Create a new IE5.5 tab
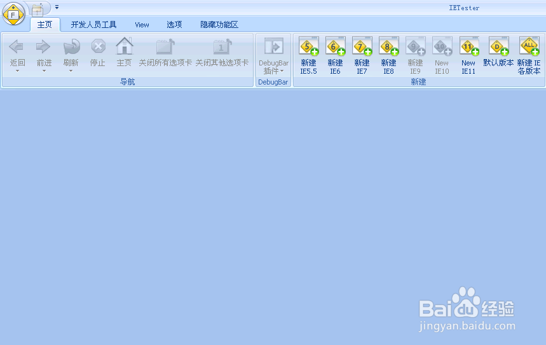Image resolution: width=546 pixels, height=345 pixels. 308,56
